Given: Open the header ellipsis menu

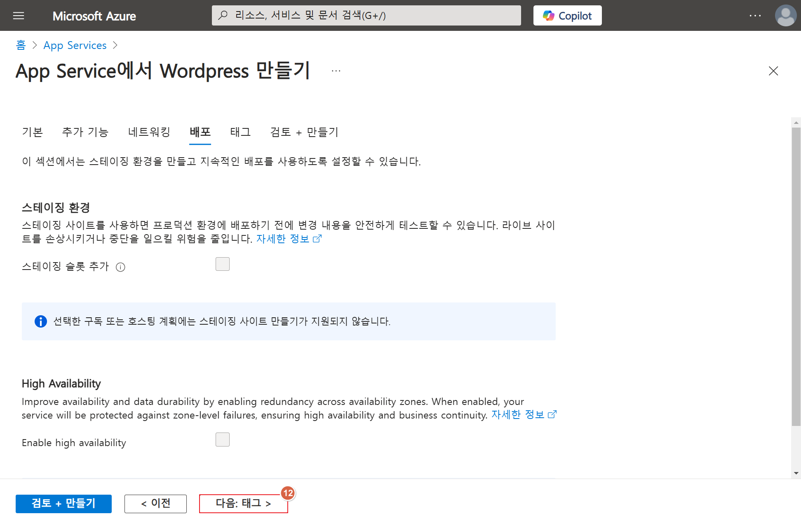Looking at the screenshot, I should [755, 16].
